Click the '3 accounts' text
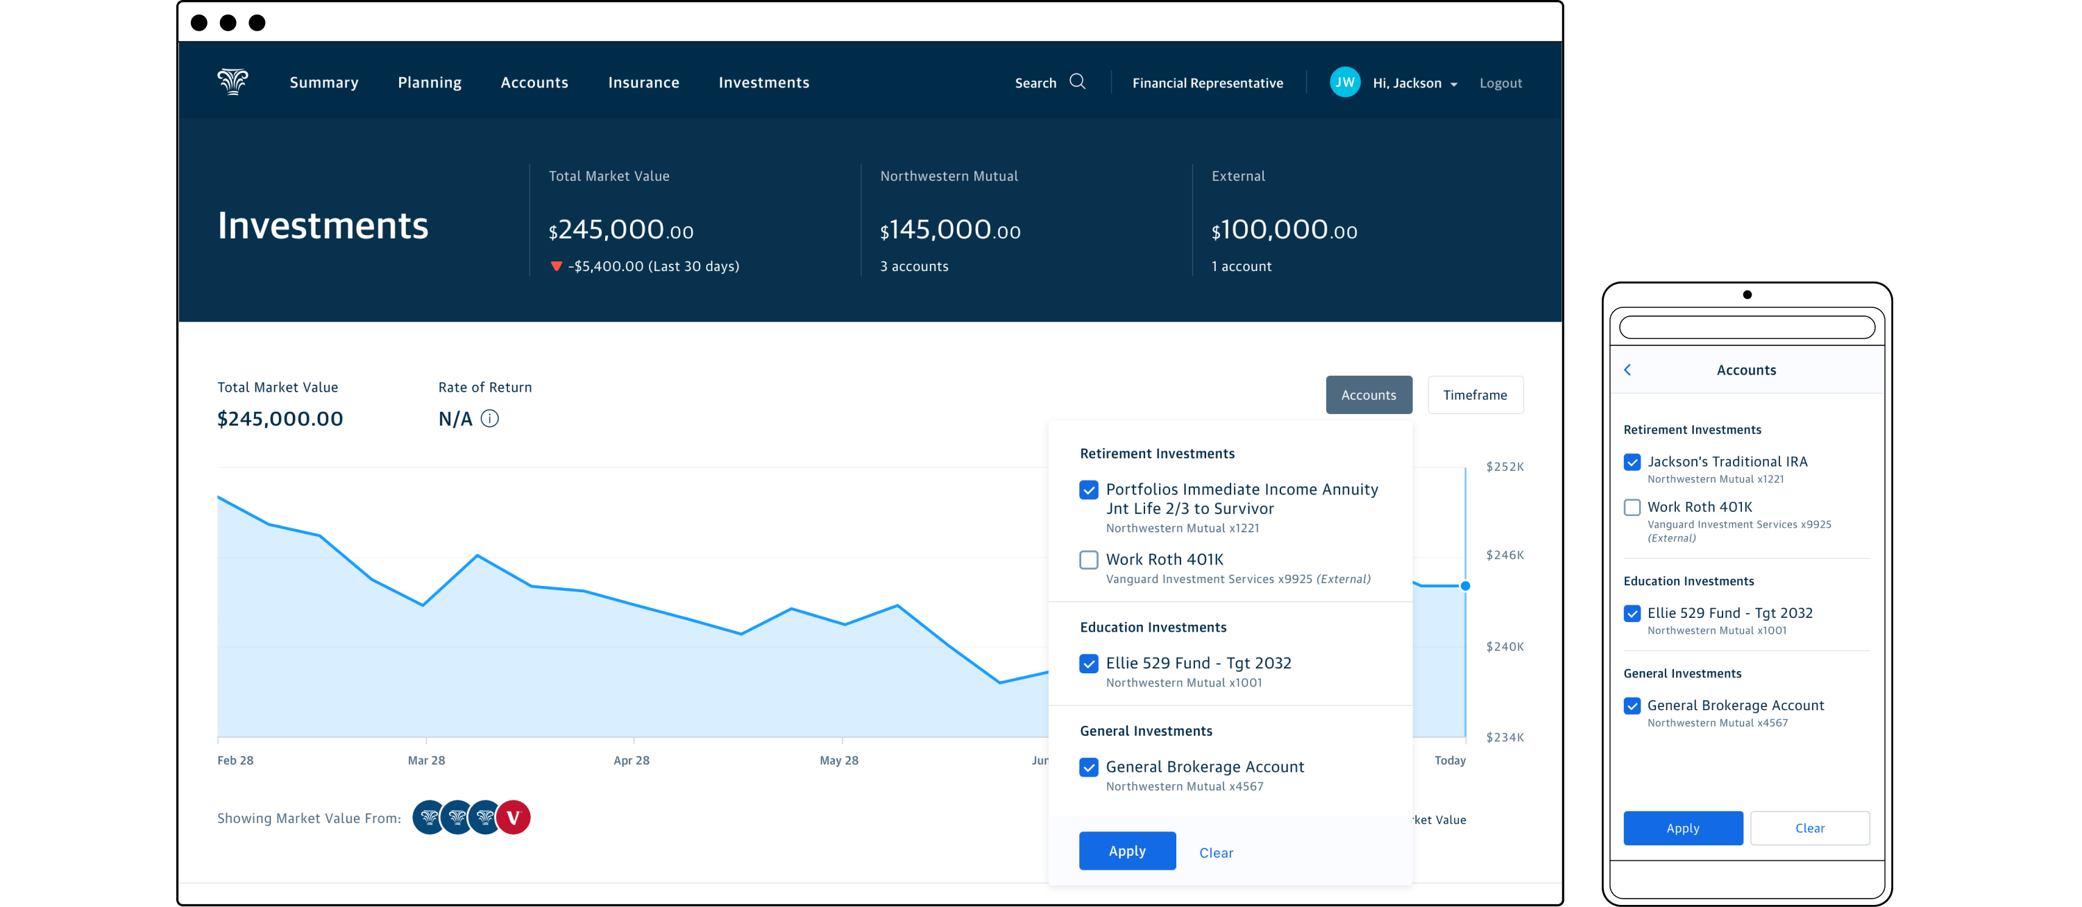 [x=914, y=266]
